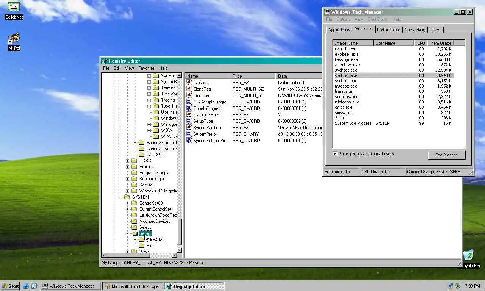This screenshot has width=485, height=291.
Task: Expand the Schlumberger key
Action: click(x=127, y=179)
